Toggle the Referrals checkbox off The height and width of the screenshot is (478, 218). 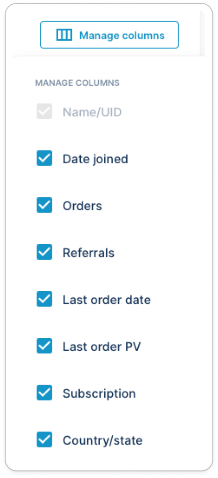(45, 252)
